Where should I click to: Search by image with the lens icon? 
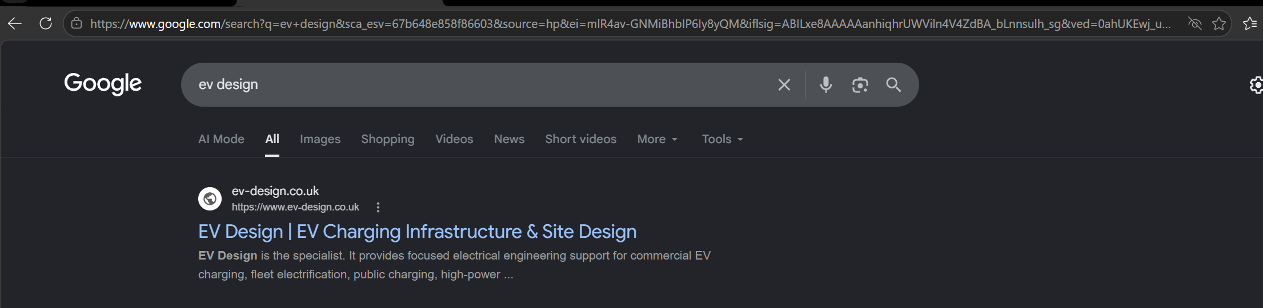click(860, 85)
